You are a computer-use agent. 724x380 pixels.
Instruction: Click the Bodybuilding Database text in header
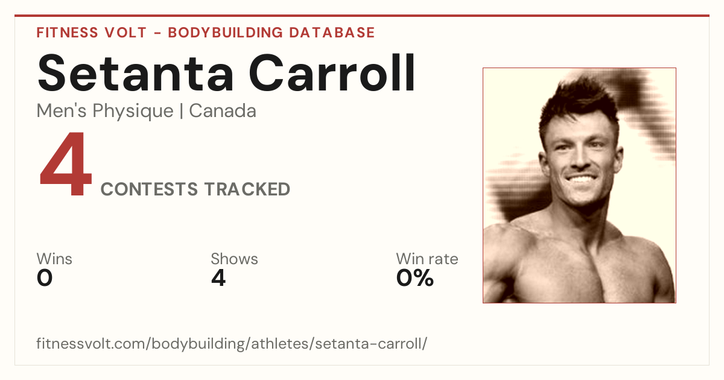[271, 33]
